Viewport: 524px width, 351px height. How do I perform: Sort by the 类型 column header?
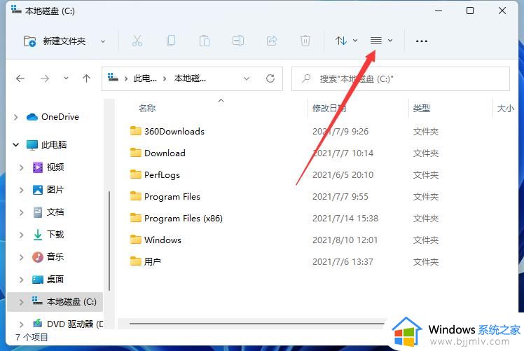422,109
